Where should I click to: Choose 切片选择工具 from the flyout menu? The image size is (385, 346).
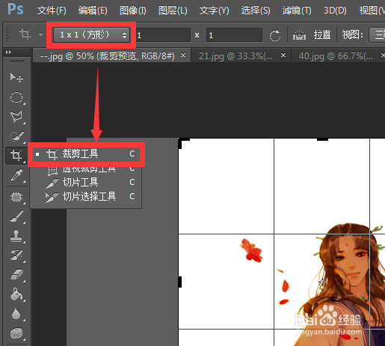[86, 196]
